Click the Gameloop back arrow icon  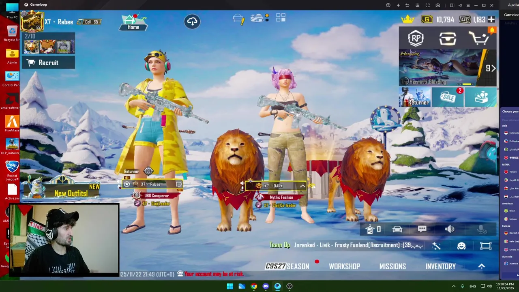[x=407, y=5]
